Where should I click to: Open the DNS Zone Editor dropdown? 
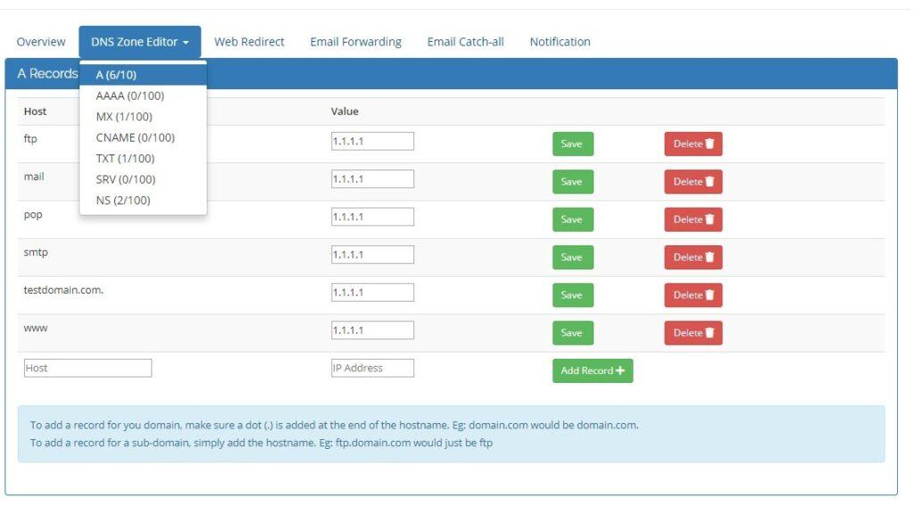tap(140, 42)
